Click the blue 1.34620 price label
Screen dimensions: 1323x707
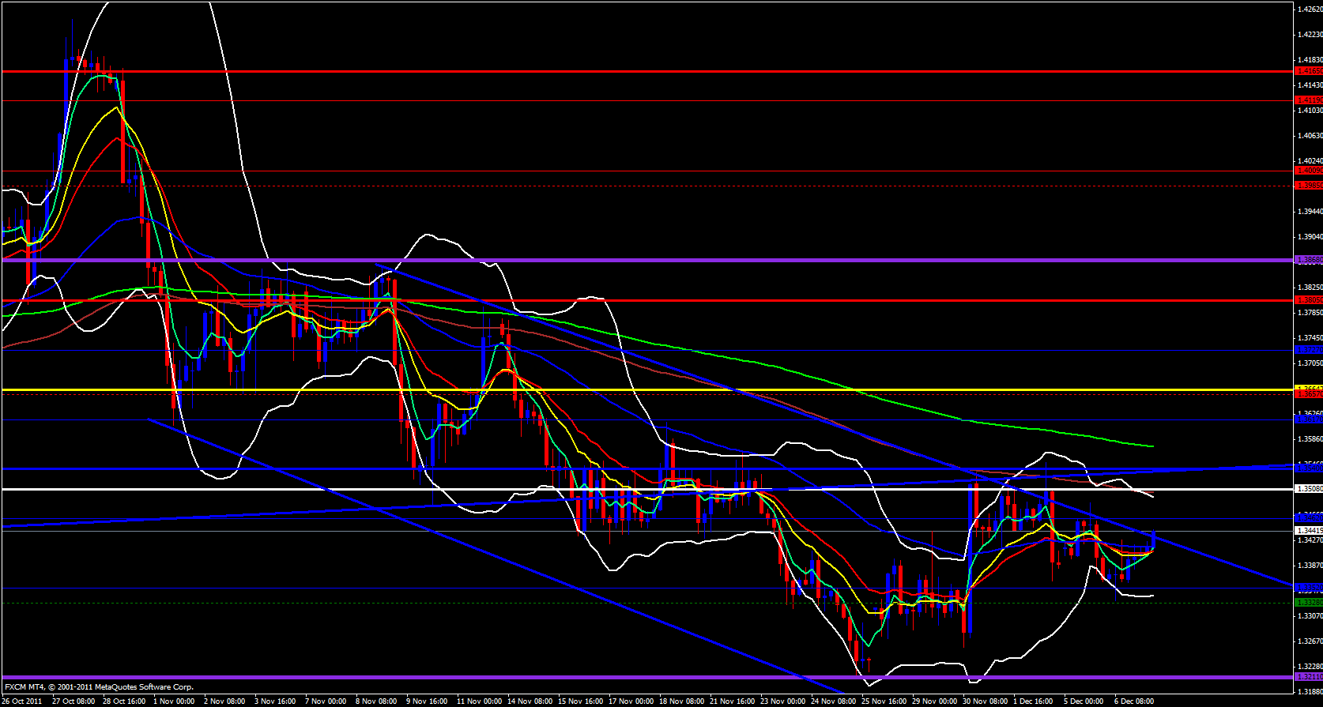click(1309, 518)
